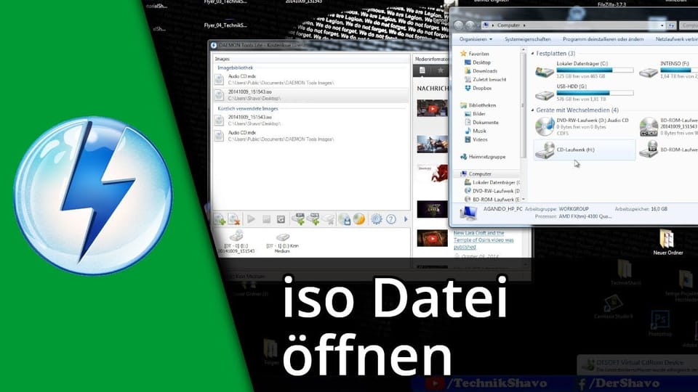Open the red dragon news thumbnail
Image resolution: width=698 pixels, height=392 pixels.
(x=433, y=173)
